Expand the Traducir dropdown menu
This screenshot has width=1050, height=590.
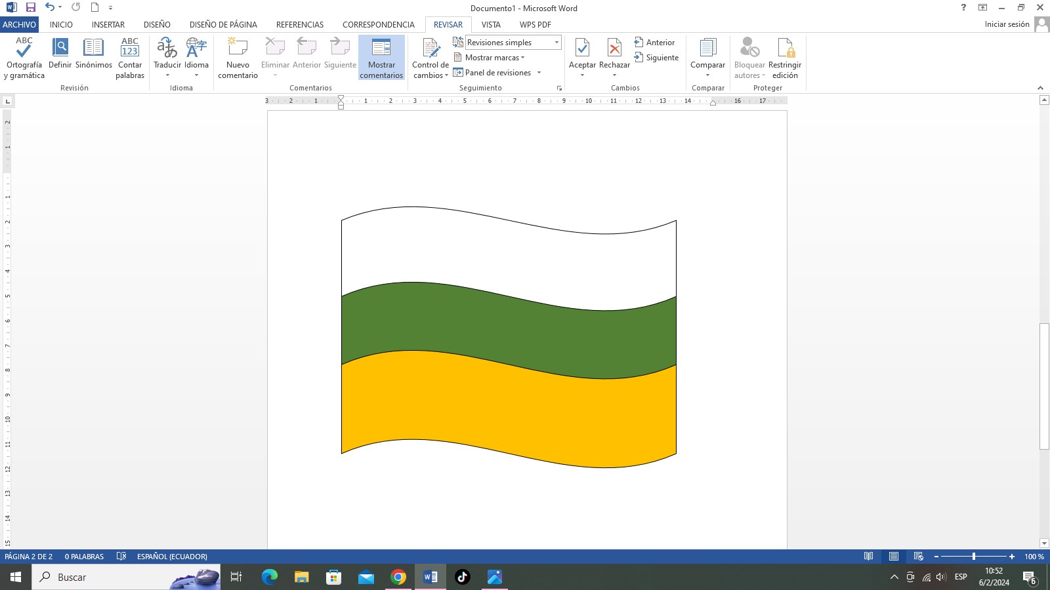pyautogui.click(x=167, y=74)
